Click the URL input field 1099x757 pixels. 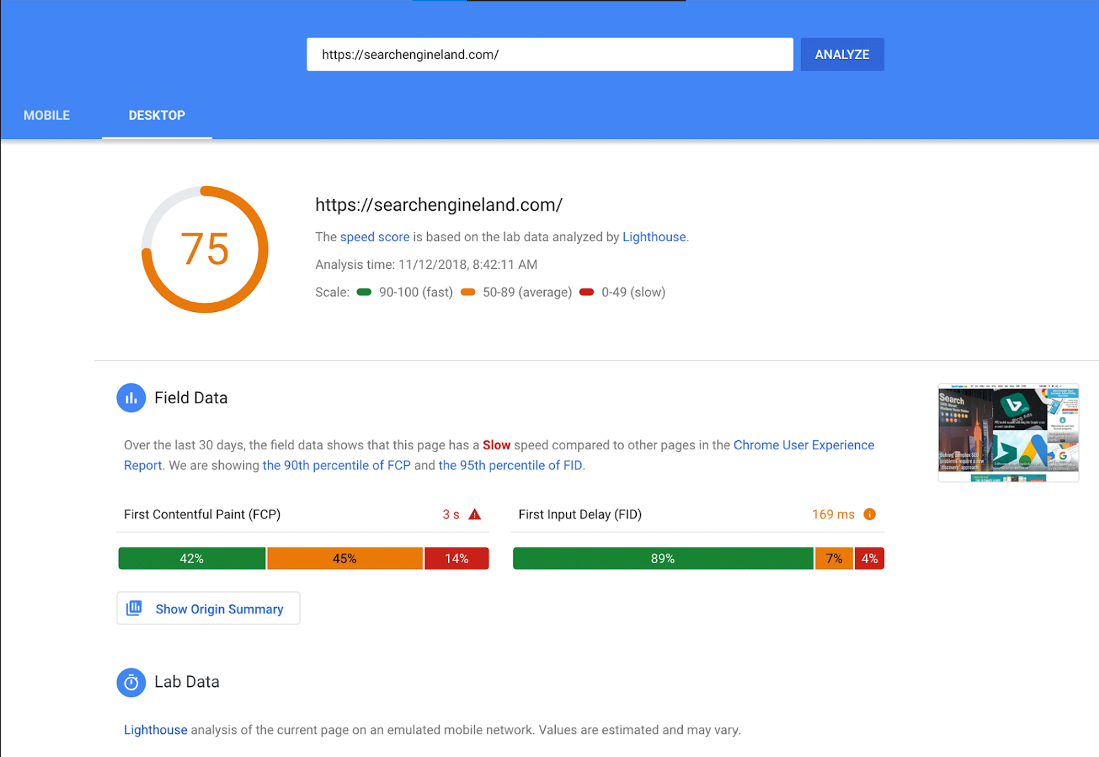tap(549, 54)
